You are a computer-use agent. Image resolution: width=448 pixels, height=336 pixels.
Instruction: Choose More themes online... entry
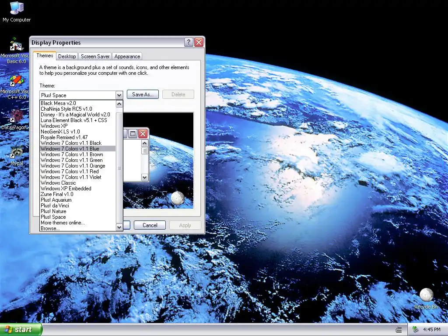pyautogui.click(x=78, y=223)
